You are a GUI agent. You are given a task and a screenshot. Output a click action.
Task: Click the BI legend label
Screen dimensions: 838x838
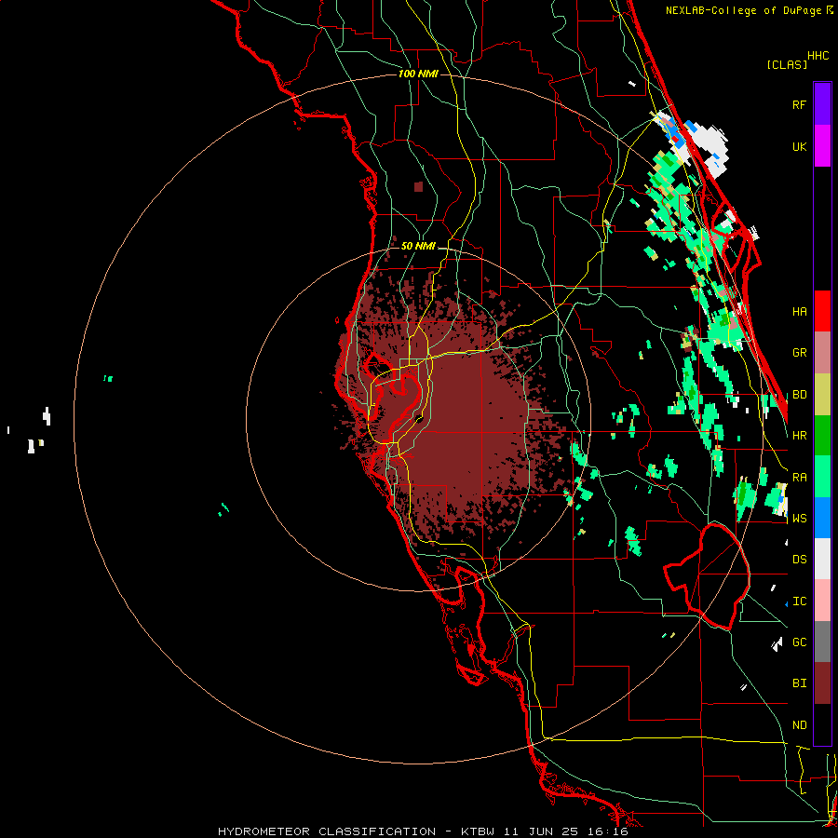(799, 683)
